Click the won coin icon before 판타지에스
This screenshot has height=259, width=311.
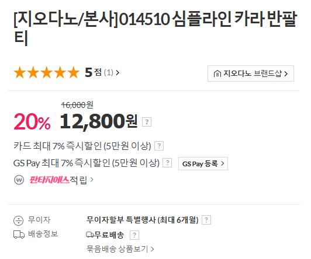click(19, 180)
